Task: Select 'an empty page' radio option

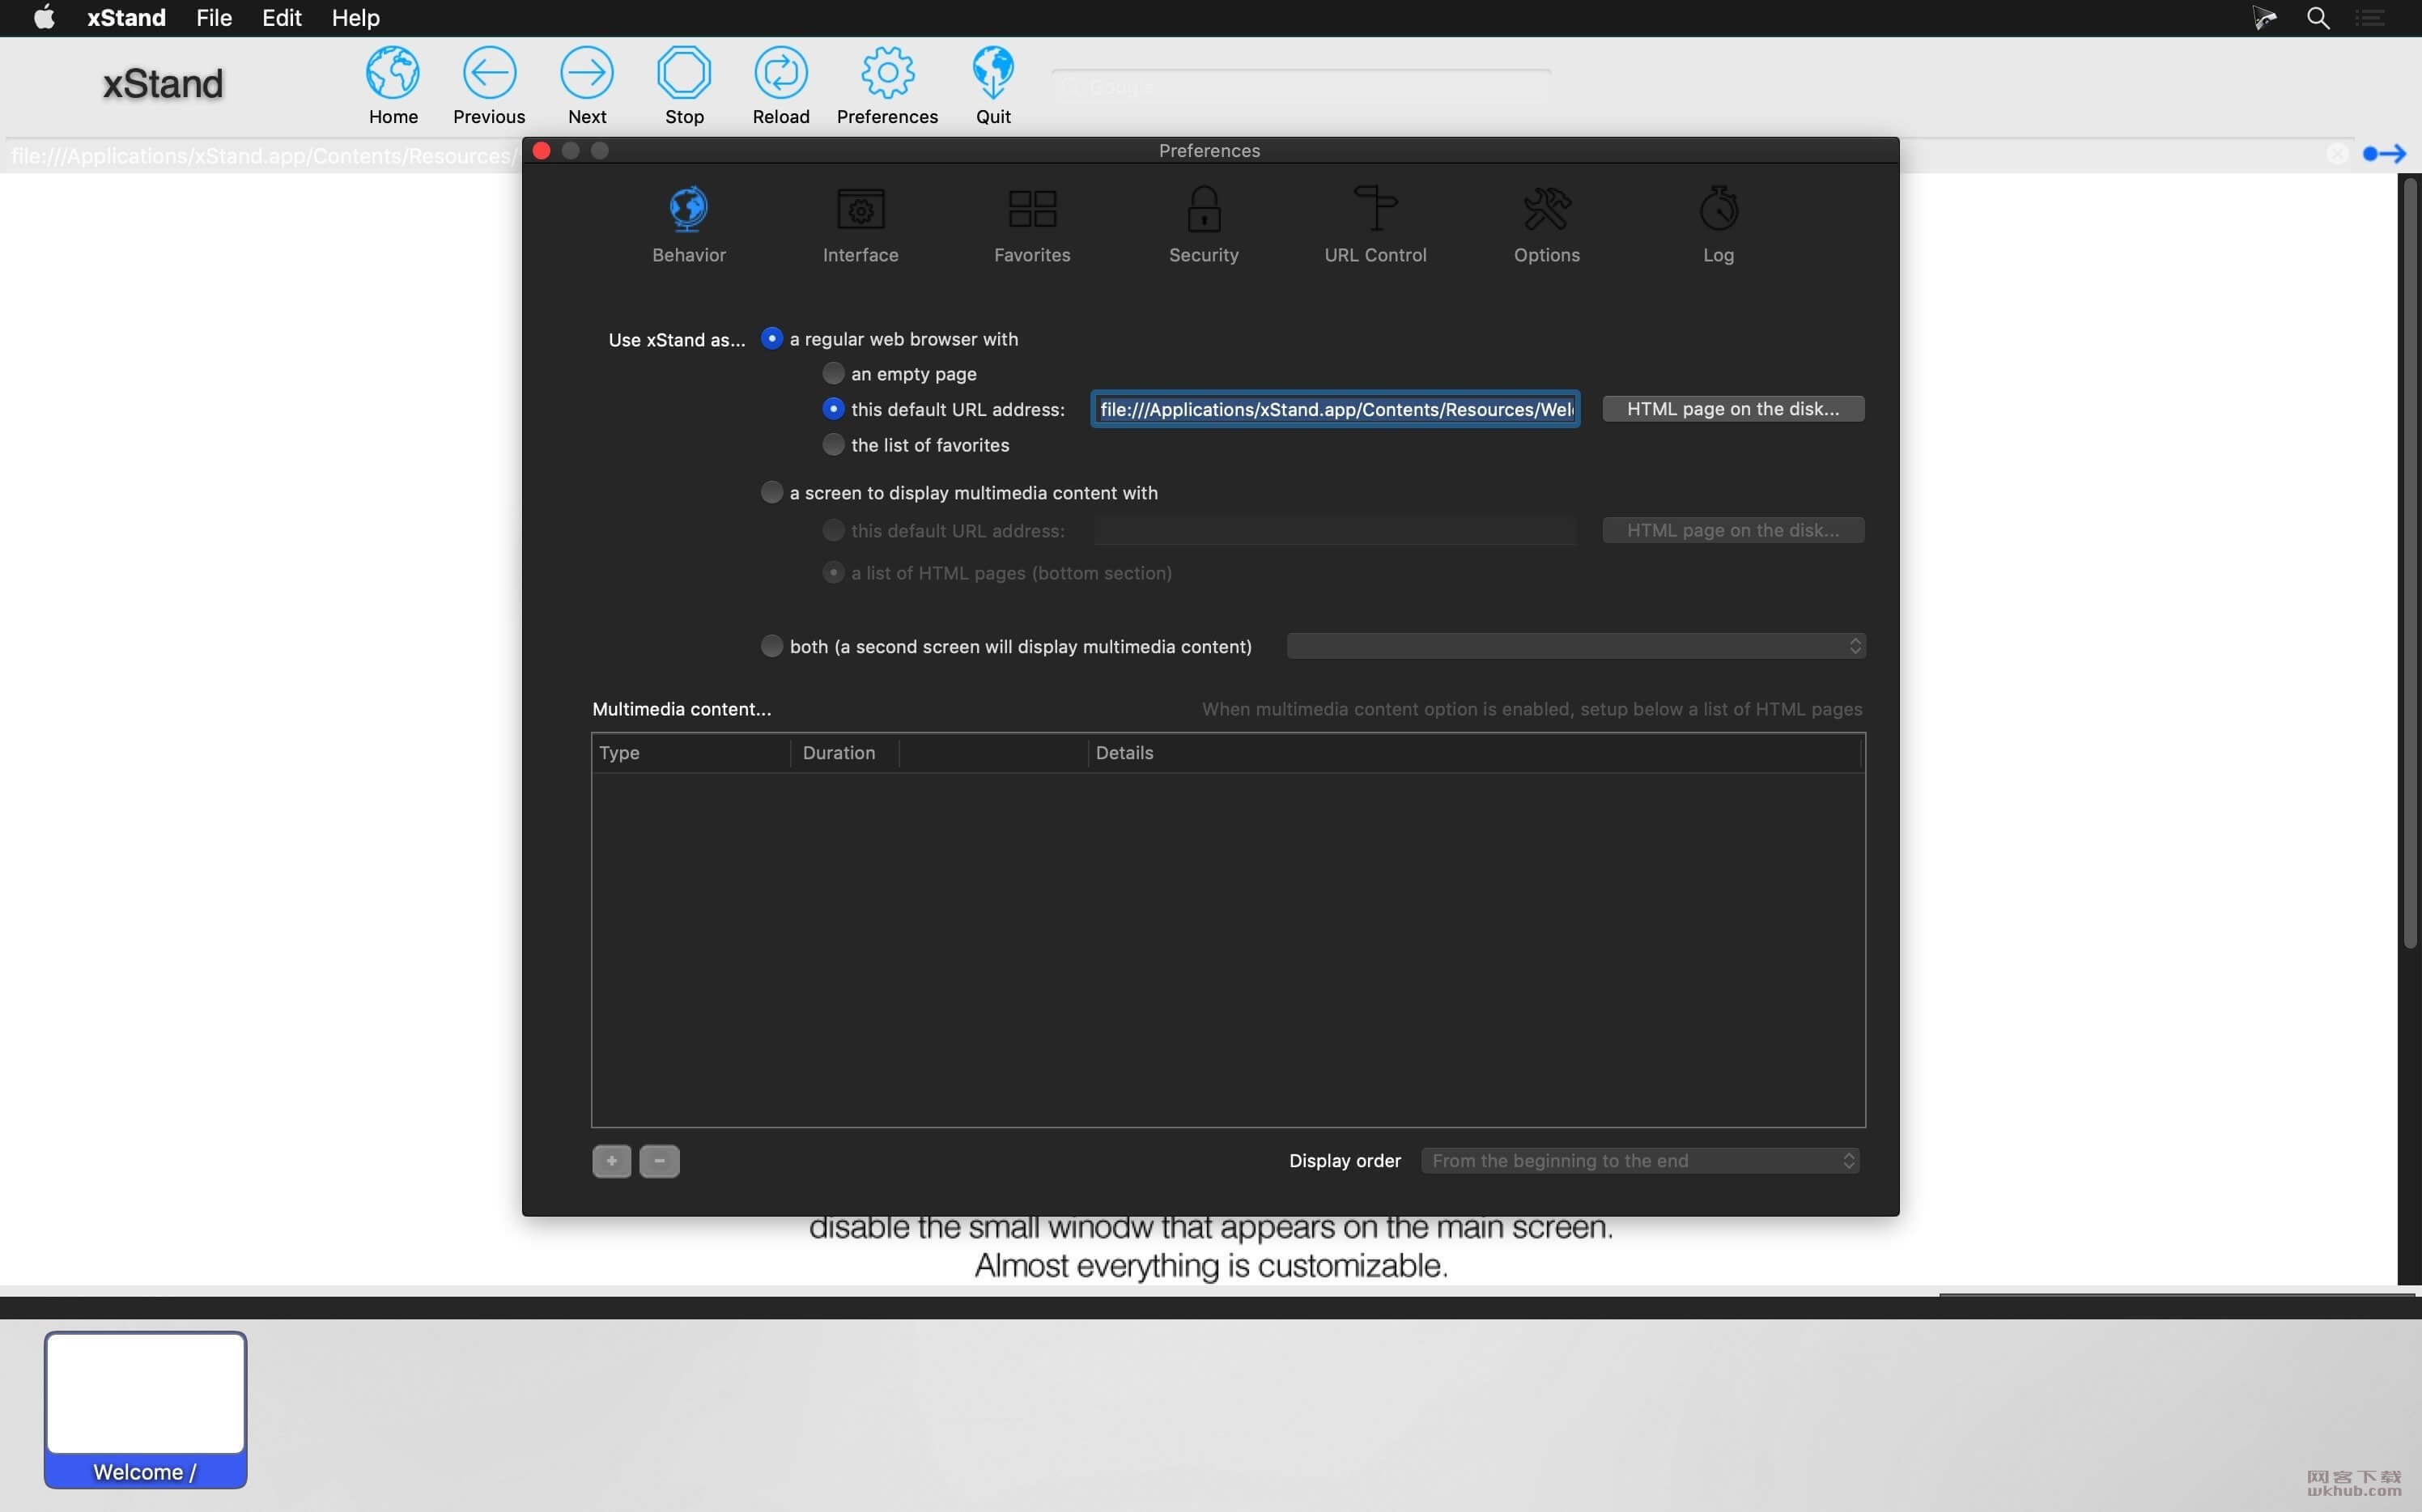Action: click(833, 373)
